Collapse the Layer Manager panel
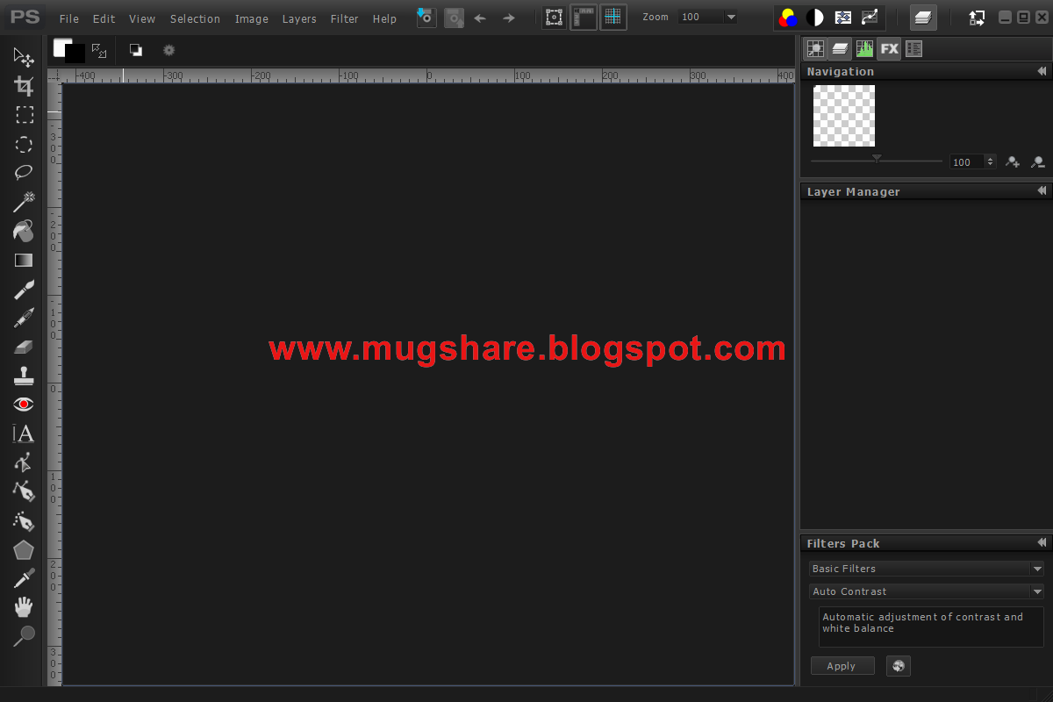Screen dimensions: 1053x702 (1042, 190)
